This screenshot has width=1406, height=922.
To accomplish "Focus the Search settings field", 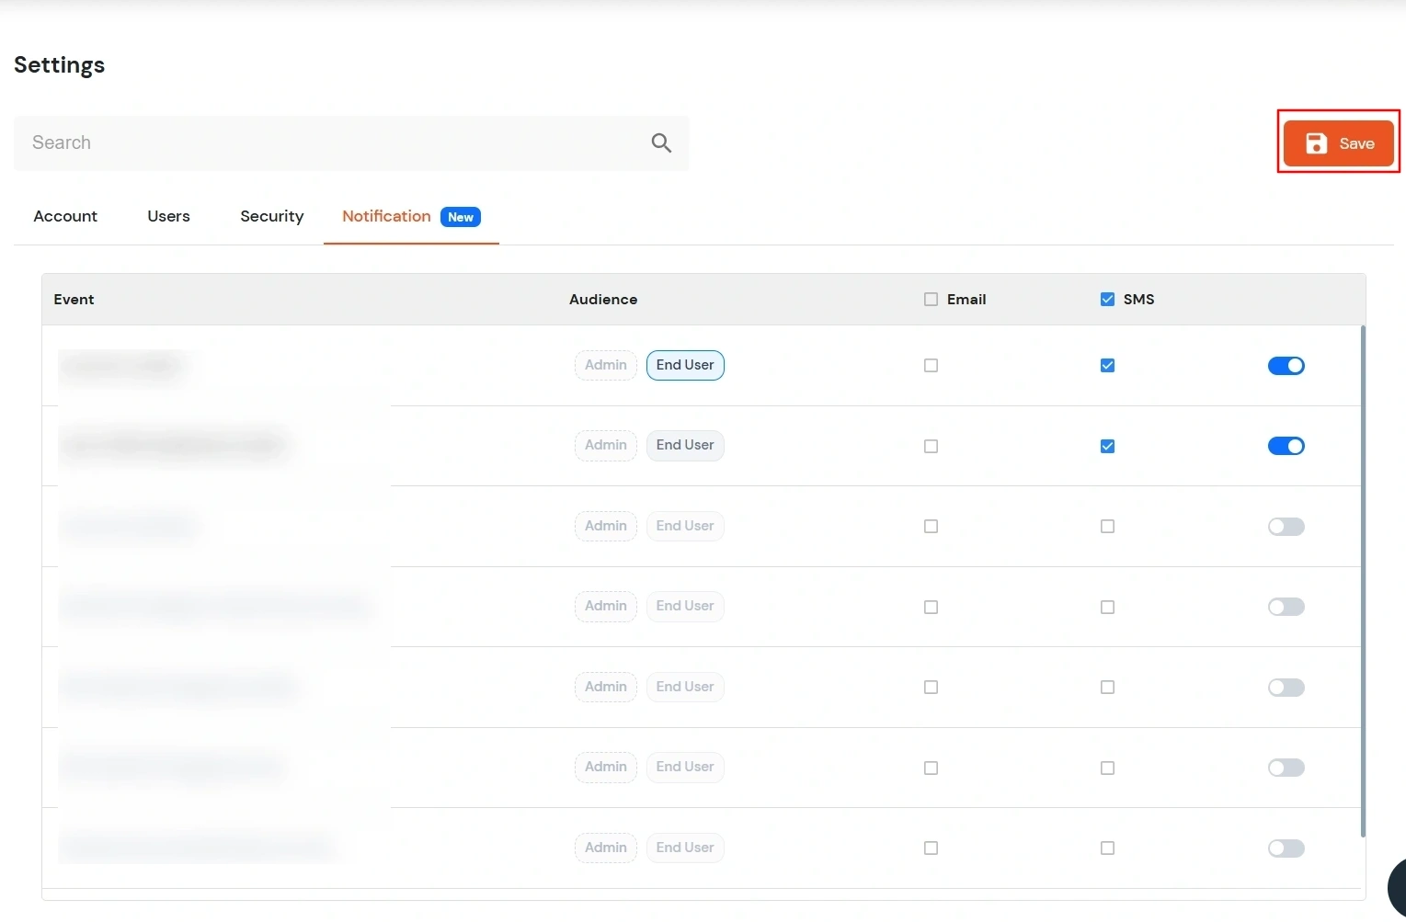I will (x=351, y=142).
